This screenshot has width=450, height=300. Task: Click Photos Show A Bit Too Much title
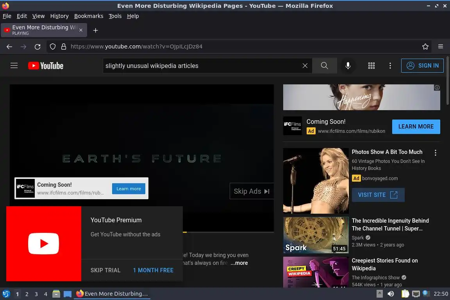tap(387, 152)
